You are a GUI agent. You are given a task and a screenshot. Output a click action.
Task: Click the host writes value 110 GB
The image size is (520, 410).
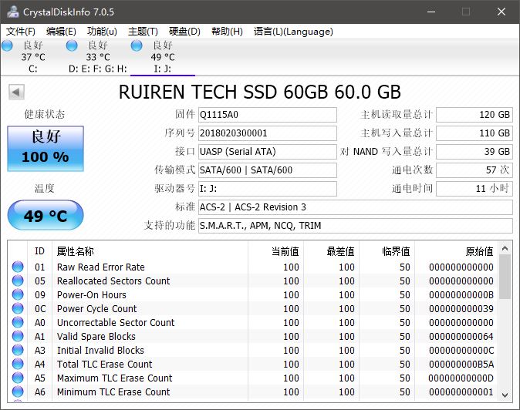pyautogui.click(x=474, y=133)
